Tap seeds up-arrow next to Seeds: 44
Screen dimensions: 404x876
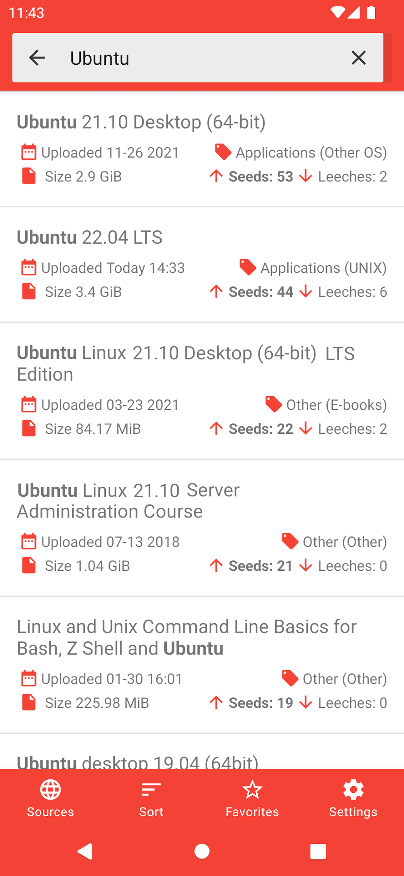(x=216, y=291)
